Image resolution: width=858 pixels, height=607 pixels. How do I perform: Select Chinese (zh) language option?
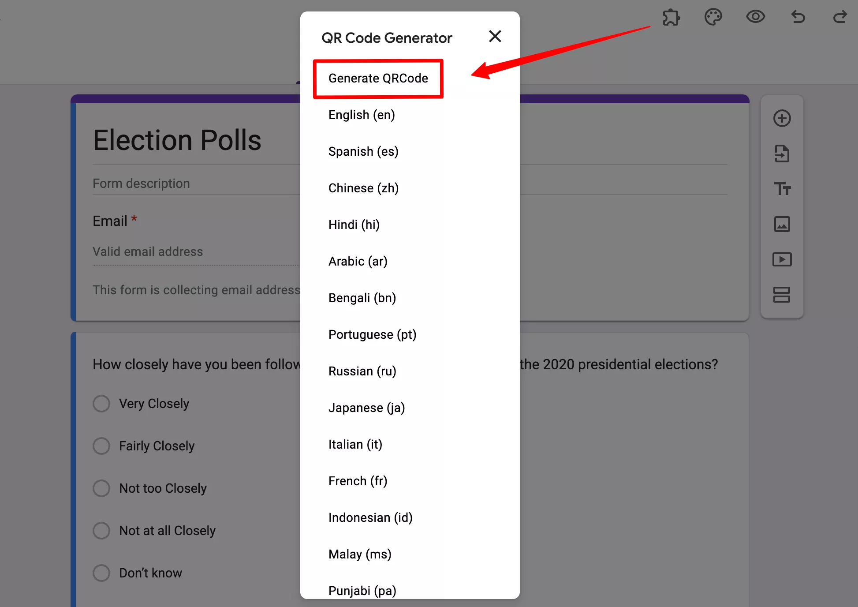tap(364, 188)
